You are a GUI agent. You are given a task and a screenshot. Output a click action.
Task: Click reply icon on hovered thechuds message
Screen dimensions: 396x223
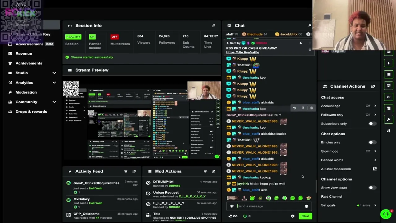295,108
